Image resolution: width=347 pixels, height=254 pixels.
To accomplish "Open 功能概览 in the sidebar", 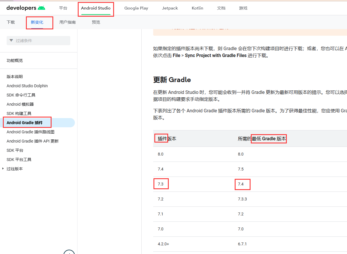I will 15,60.
